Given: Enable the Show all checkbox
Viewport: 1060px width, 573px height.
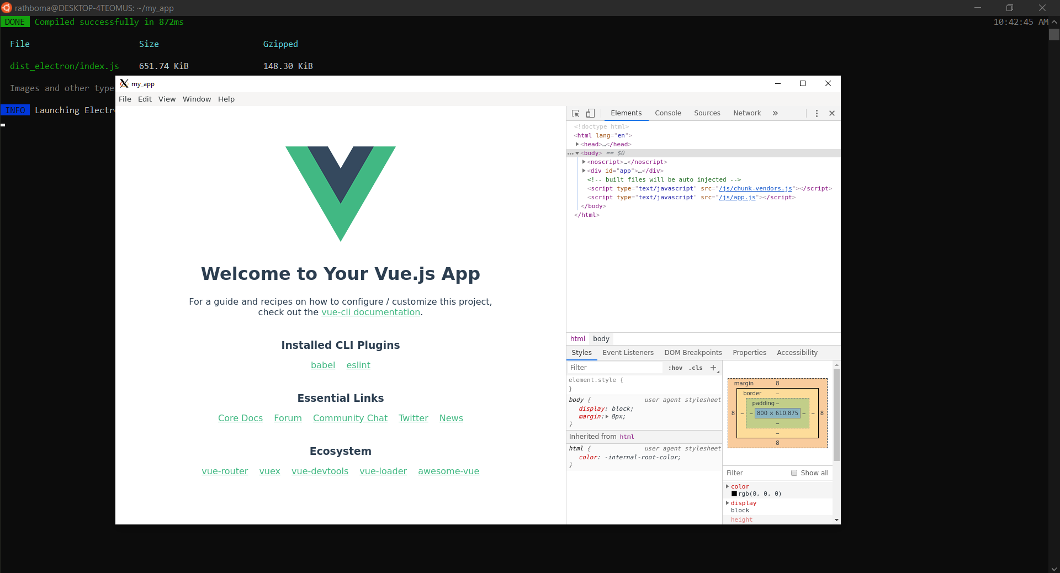Looking at the screenshot, I should (x=794, y=473).
